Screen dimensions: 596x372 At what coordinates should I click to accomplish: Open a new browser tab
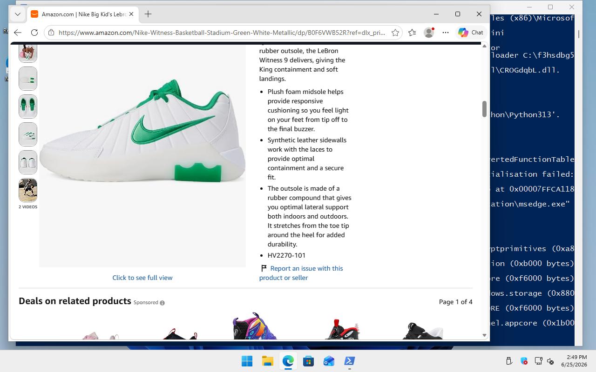pyautogui.click(x=148, y=14)
